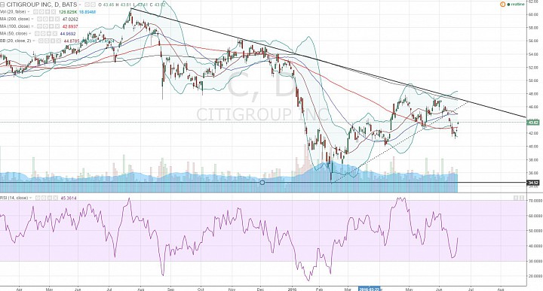Image resolution: width=543 pixels, height=291 pixels.
Task: Toggle visibility eye for CITIGROUP main series
Action: 87,5
